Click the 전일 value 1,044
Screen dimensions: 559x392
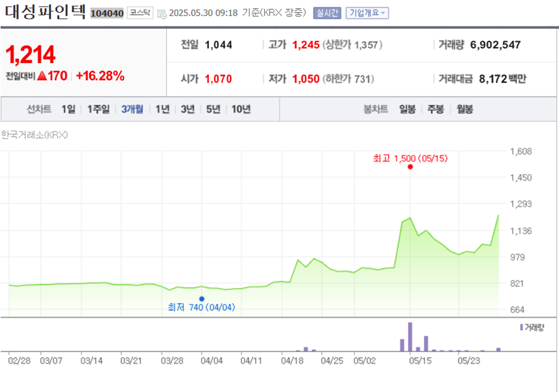click(x=218, y=45)
